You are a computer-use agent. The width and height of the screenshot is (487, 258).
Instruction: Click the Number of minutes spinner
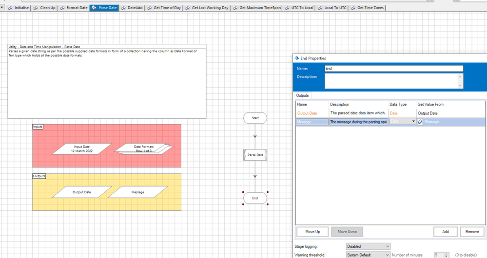pyautogui.click(x=446, y=255)
